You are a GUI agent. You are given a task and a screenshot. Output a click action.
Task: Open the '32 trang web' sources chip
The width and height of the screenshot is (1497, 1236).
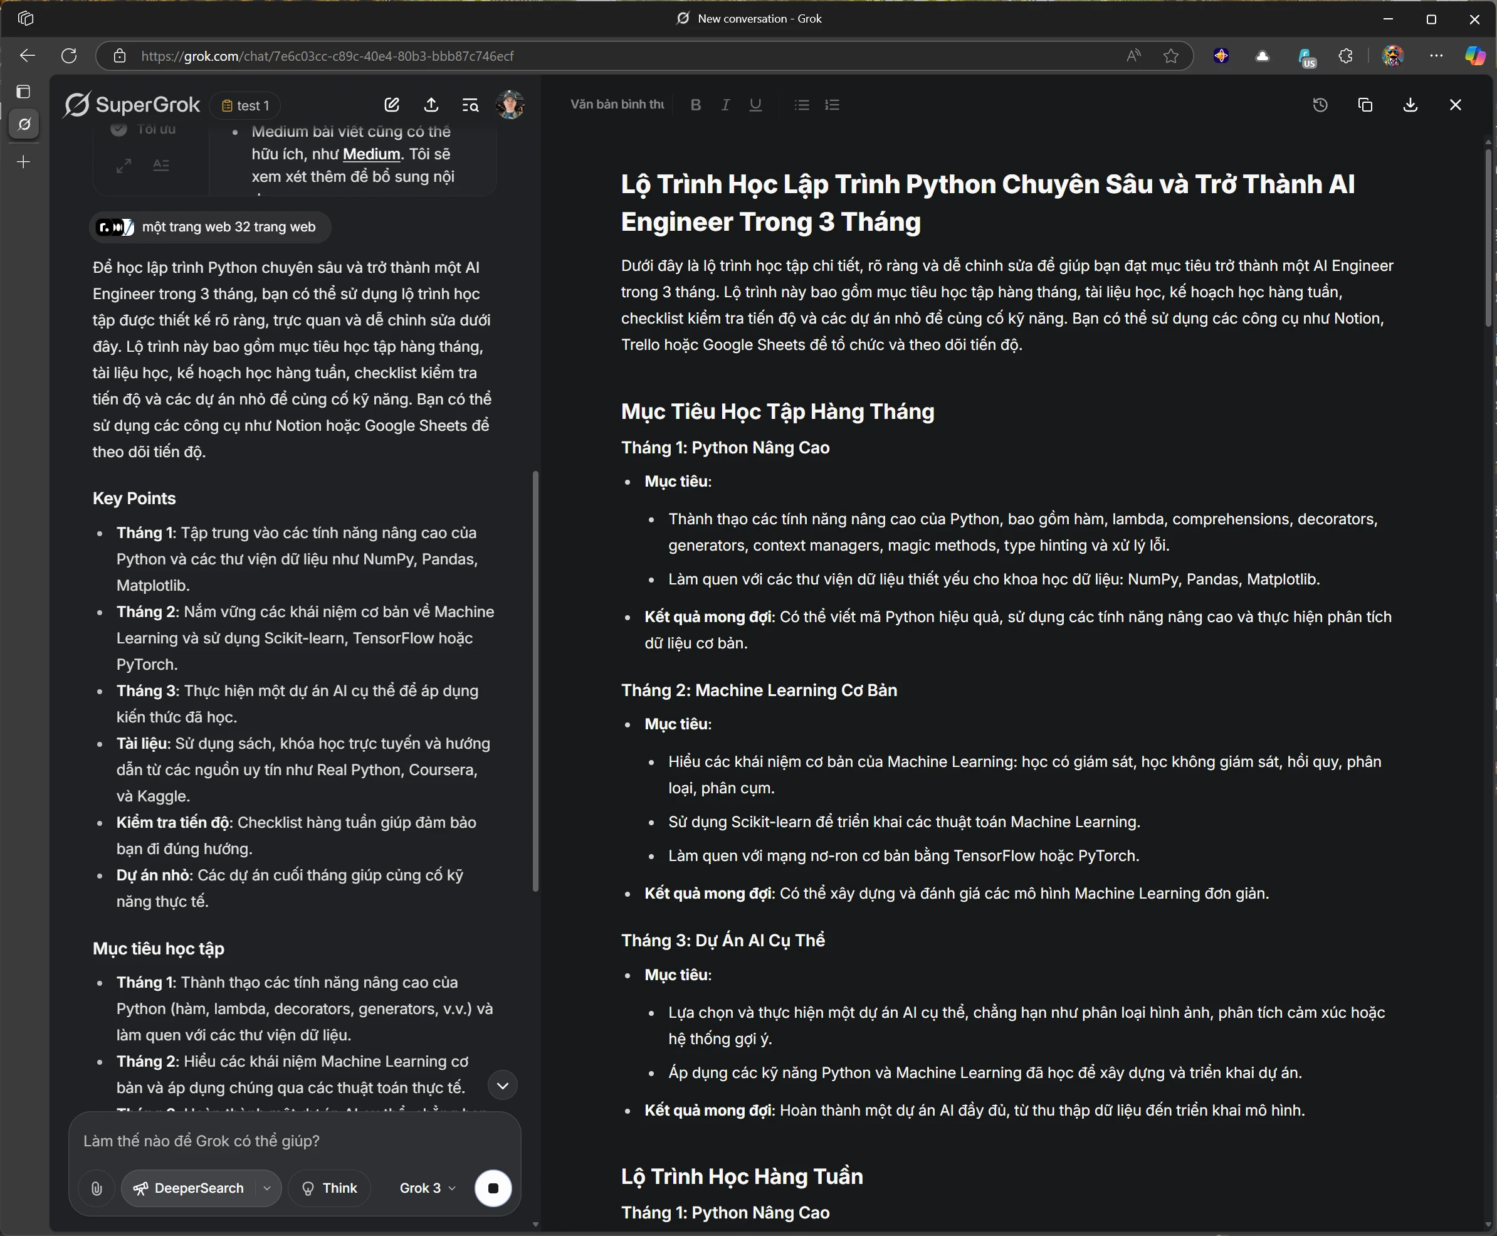tap(211, 227)
